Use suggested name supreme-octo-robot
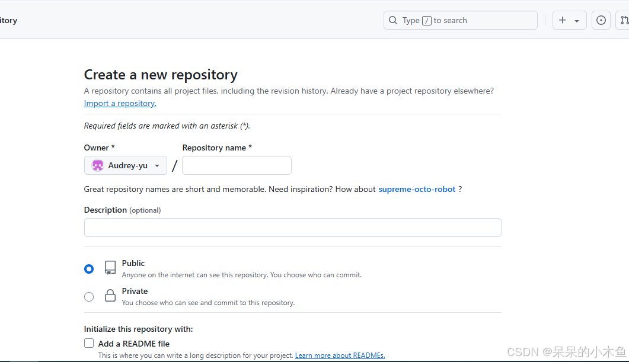 (417, 189)
